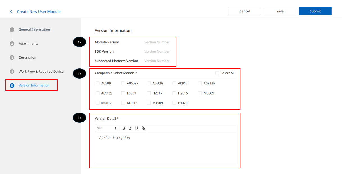The width and height of the screenshot is (342, 174).
Task: Tick the P3020 robot model checkbox
Action: click(x=175, y=103)
